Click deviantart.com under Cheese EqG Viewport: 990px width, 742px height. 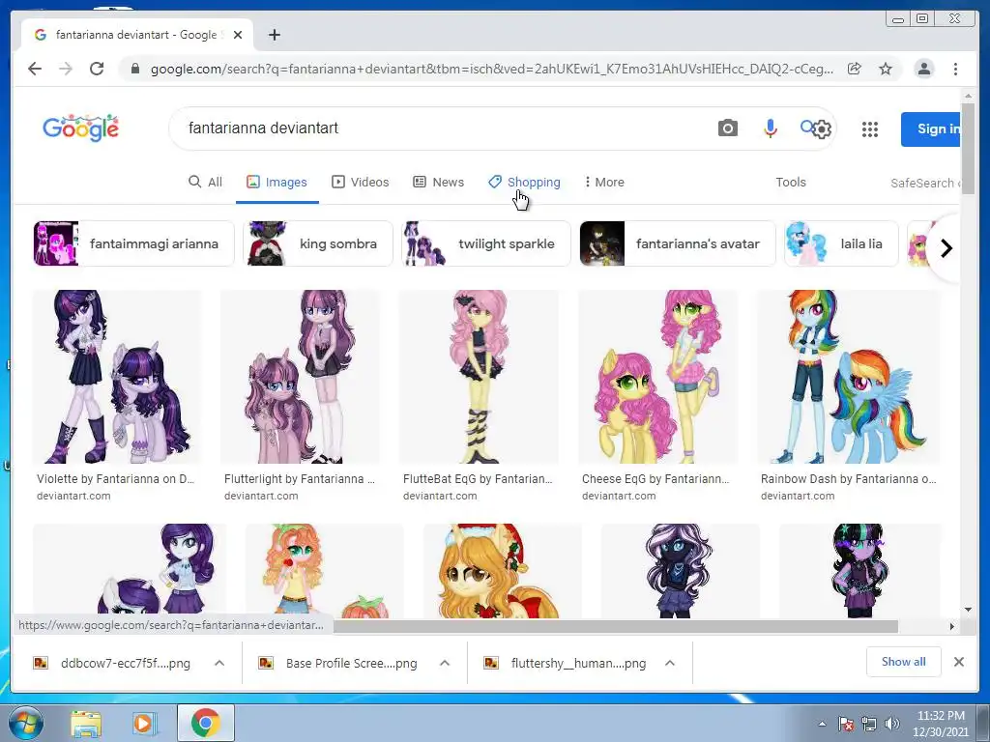tap(619, 496)
